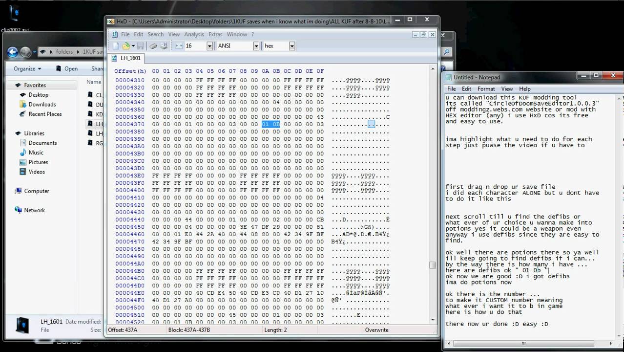Click the Save disk icon in HxD
This screenshot has width=624, height=352.
pyautogui.click(x=140, y=45)
